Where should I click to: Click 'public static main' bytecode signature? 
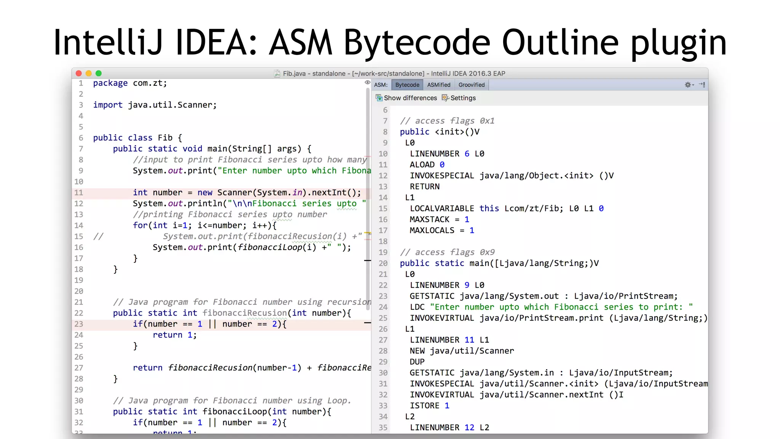pos(499,263)
